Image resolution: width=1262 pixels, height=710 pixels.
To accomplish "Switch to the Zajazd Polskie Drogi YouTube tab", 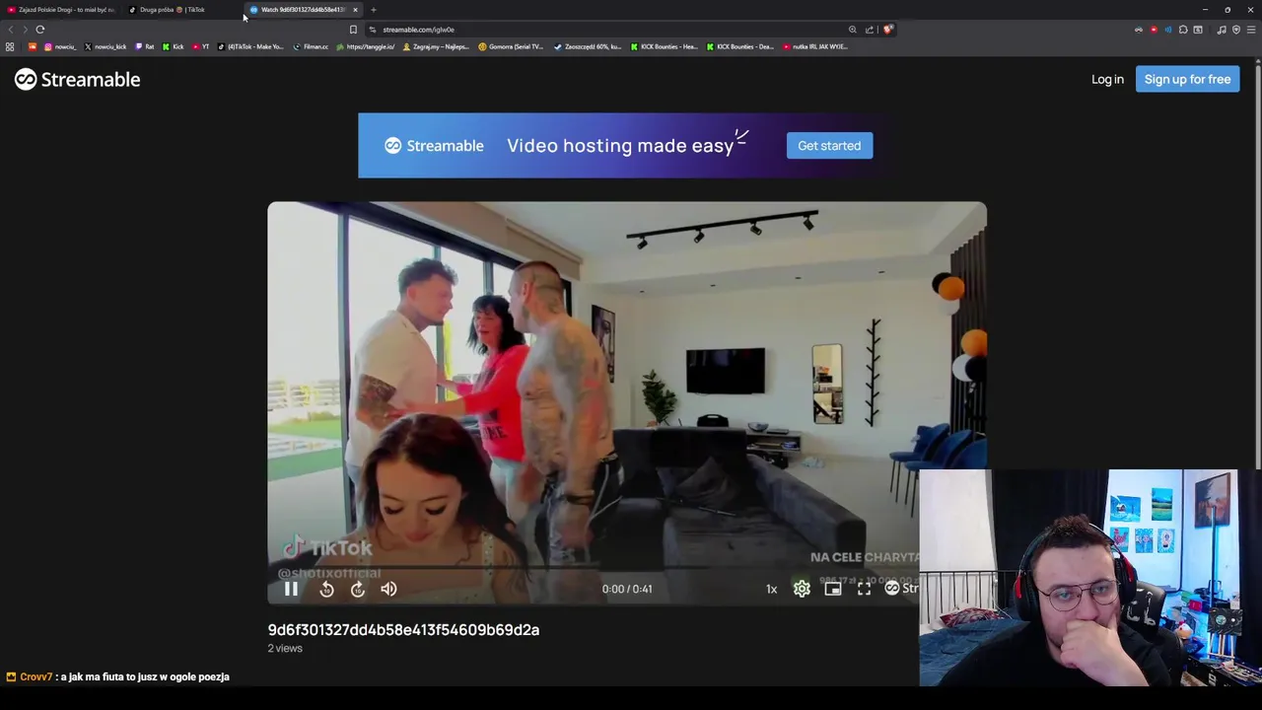I will click(61, 10).
